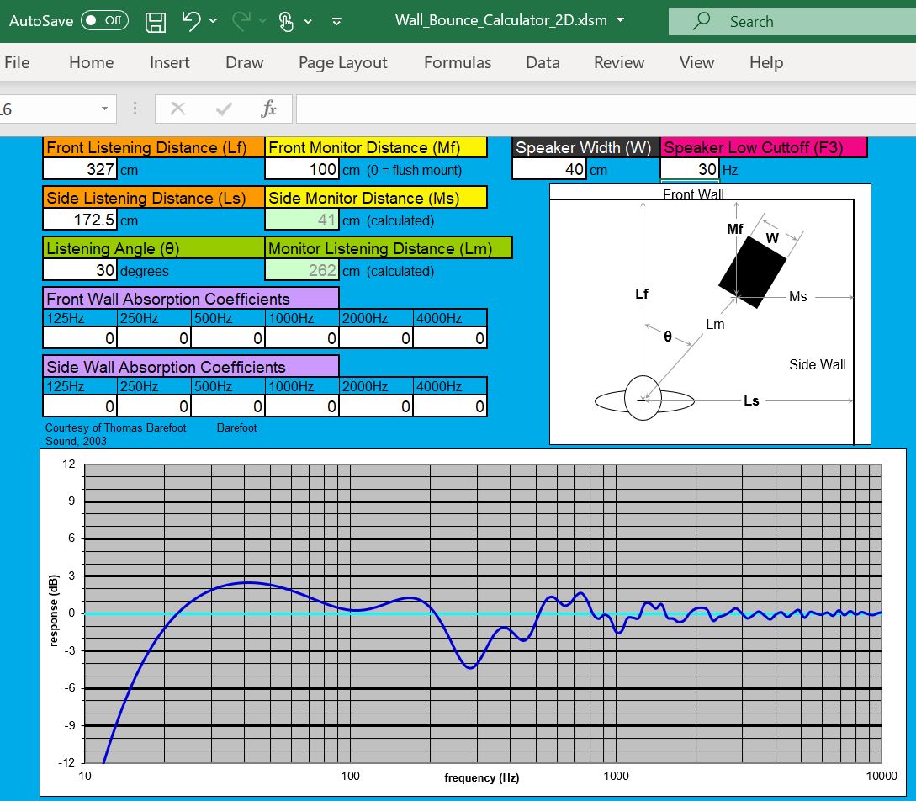Click the formula bar Cancel (X) icon

[x=177, y=109]
